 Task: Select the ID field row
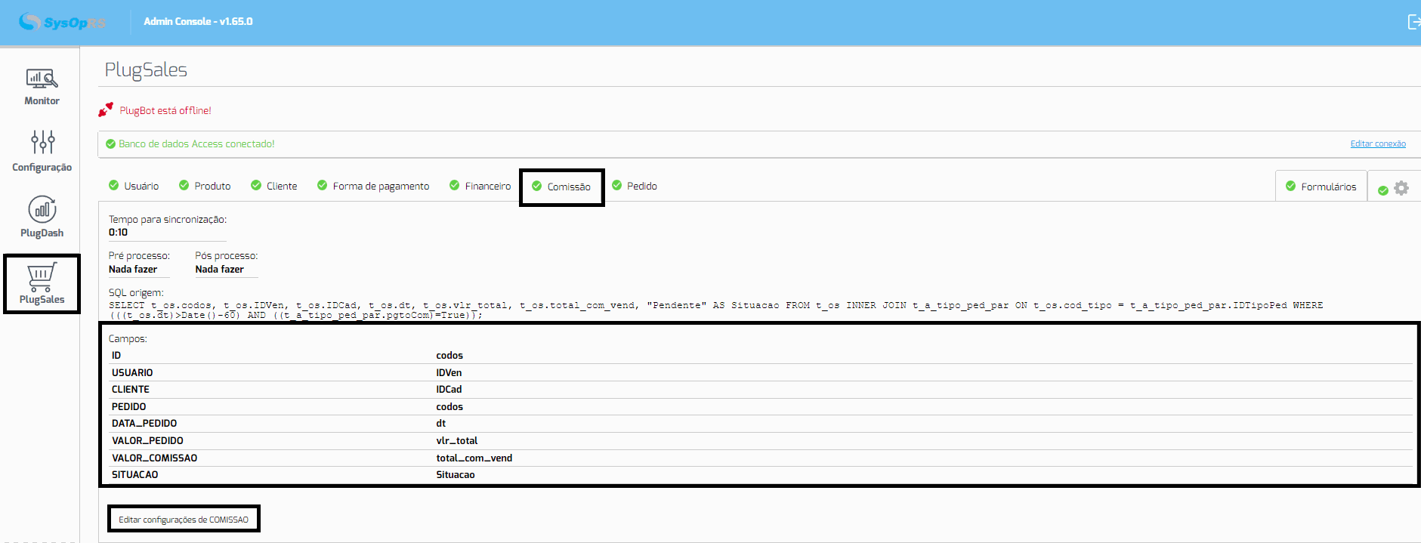(x=761, y=356)
